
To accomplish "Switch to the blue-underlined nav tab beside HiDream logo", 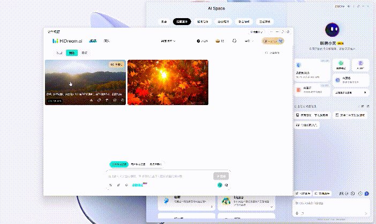I will tap(93, 41).
